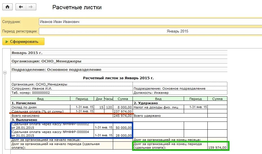Go to the home page icon

[7, 7]
